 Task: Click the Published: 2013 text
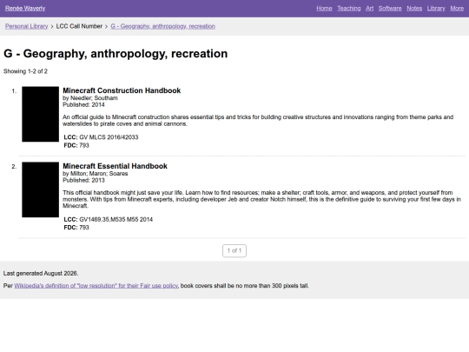(83, 180)
